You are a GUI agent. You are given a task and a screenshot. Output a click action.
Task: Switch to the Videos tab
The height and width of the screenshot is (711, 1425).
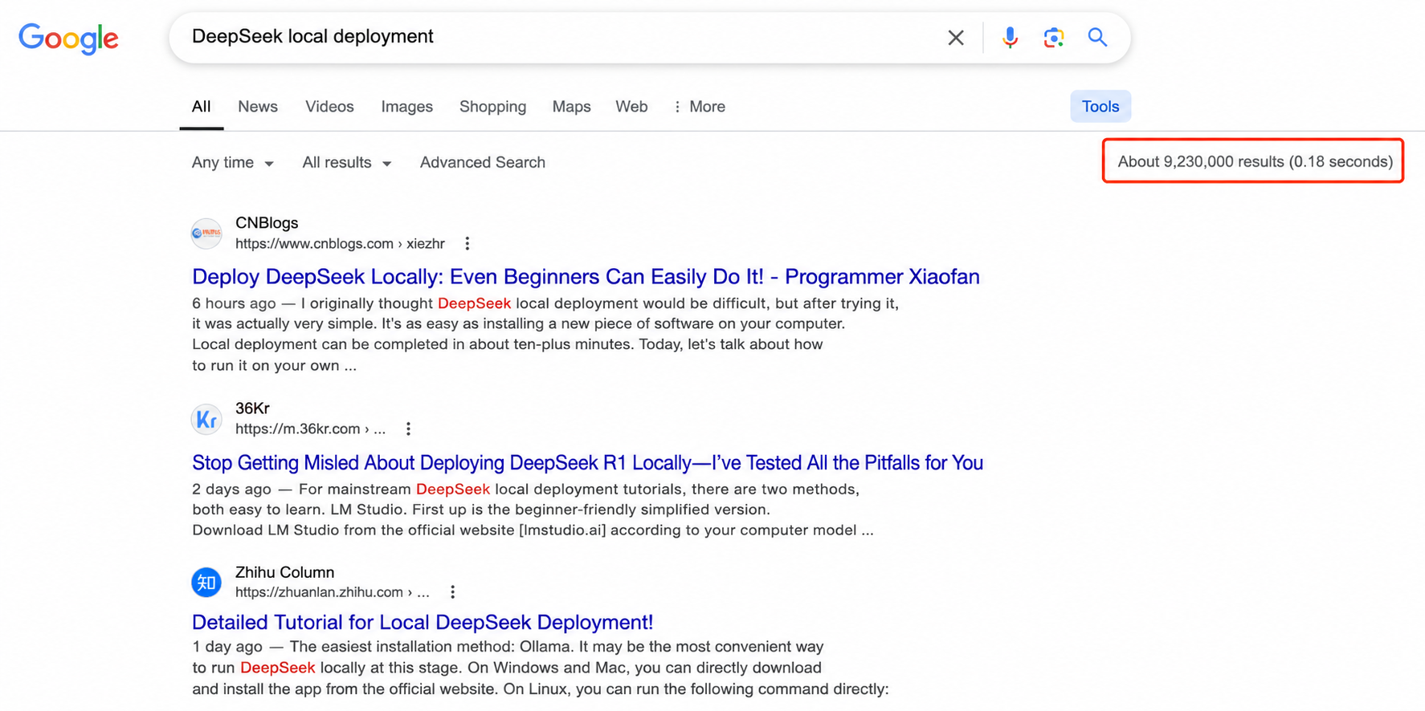coord(329,107)
